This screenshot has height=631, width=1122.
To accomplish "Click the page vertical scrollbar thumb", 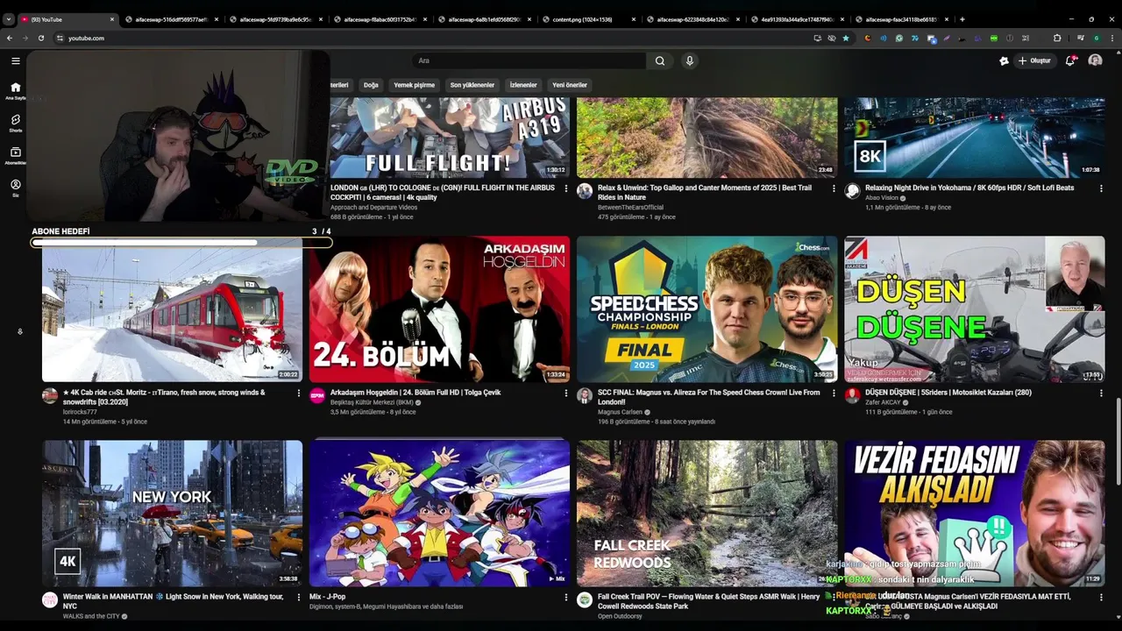I will click(1118, 441).
